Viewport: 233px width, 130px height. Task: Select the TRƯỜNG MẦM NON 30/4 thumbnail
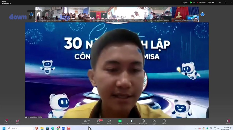[131, 14]
